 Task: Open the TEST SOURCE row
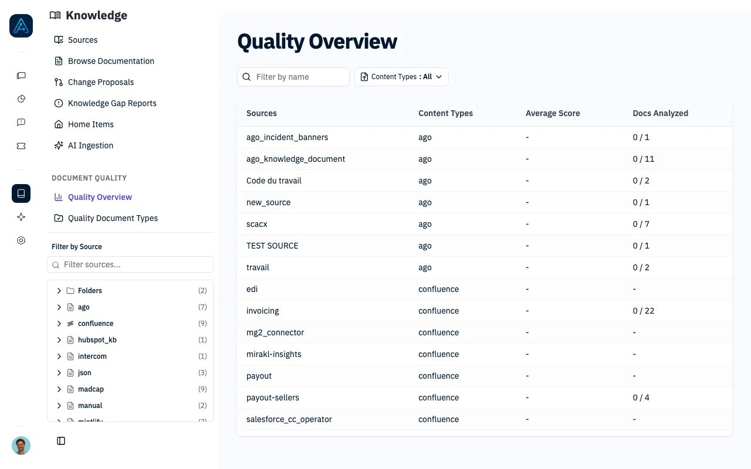point(485,246)
